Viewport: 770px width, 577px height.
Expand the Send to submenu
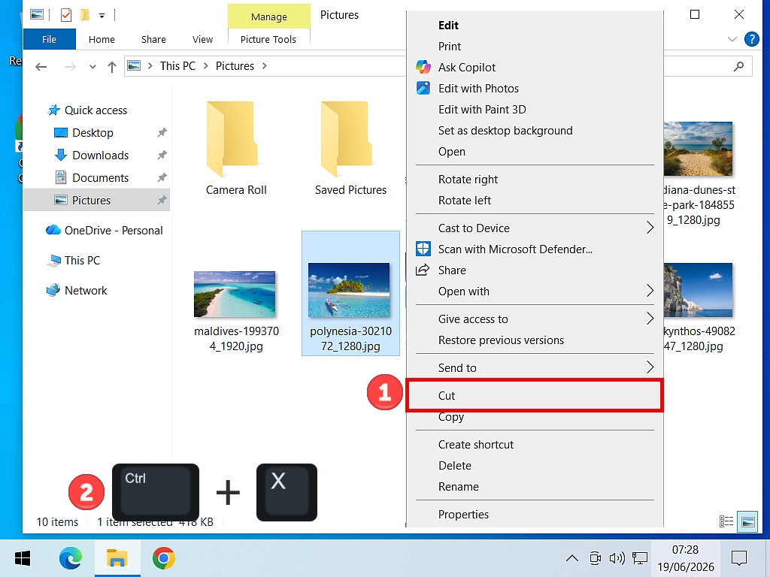650,367
